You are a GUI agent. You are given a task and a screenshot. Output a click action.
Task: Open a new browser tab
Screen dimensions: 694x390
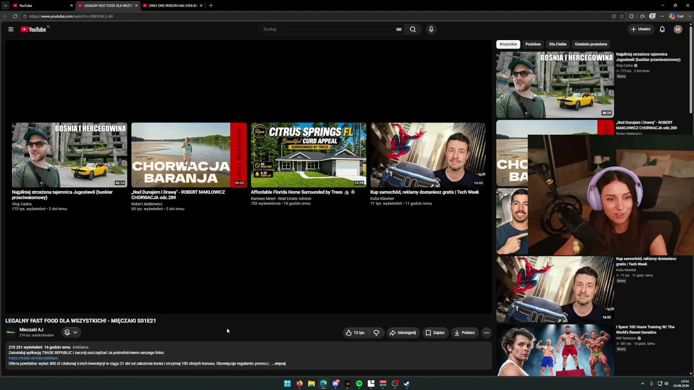tap(211, 5)
